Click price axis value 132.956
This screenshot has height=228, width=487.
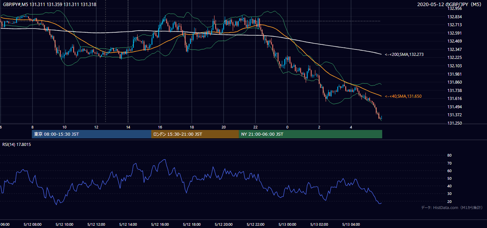click(x=455, y=8)
